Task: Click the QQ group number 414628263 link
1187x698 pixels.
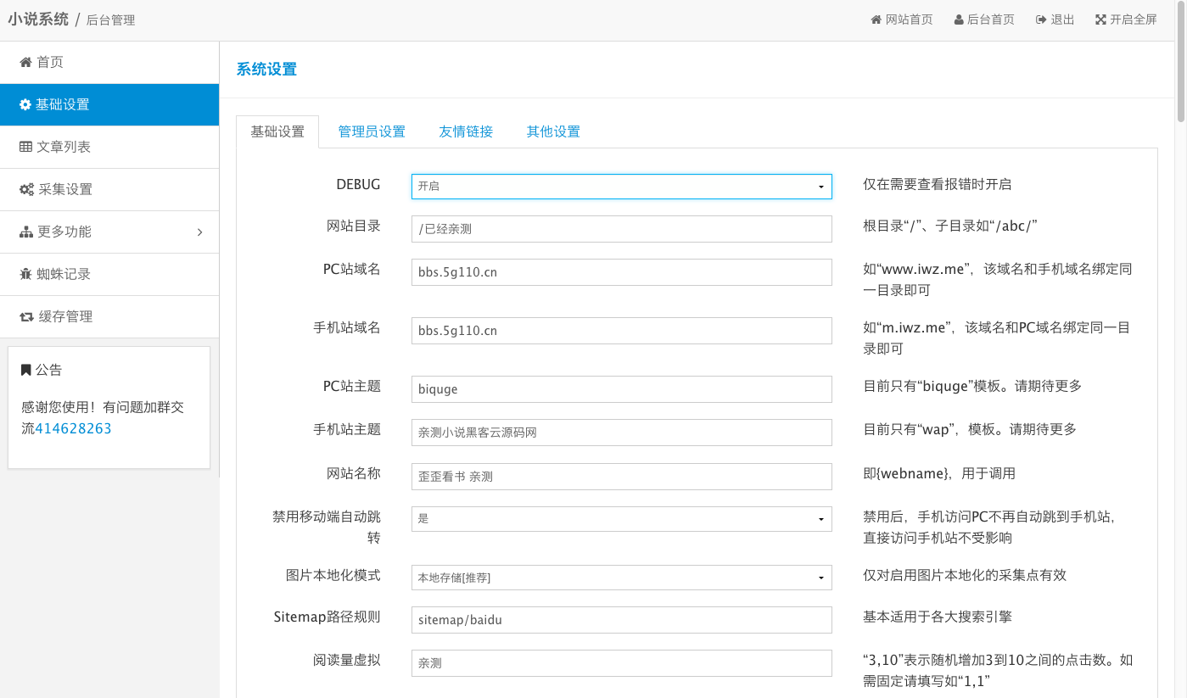Action: [x=73, y=429]
